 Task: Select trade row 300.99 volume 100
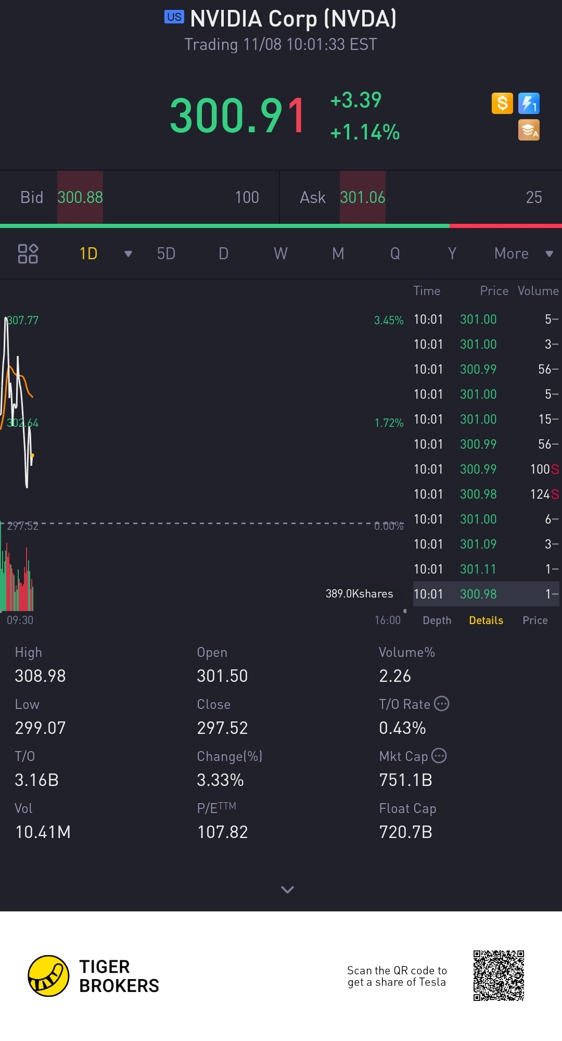tap(487, 469)
